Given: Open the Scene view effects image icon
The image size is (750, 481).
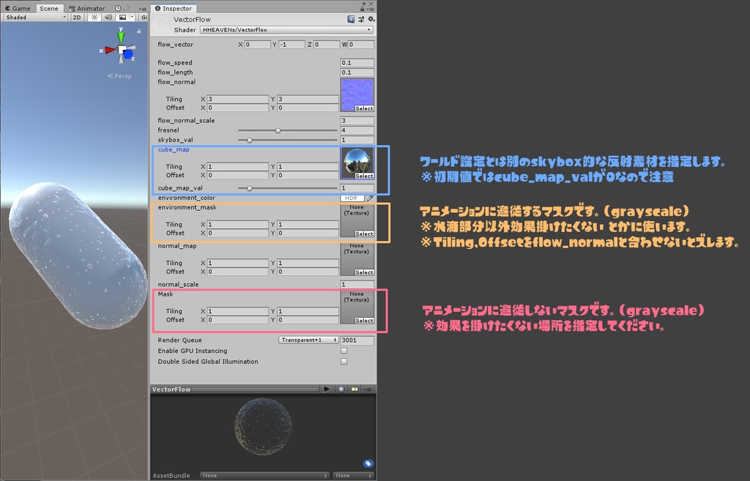Looking at the screenshot, I should pos(122,17).
